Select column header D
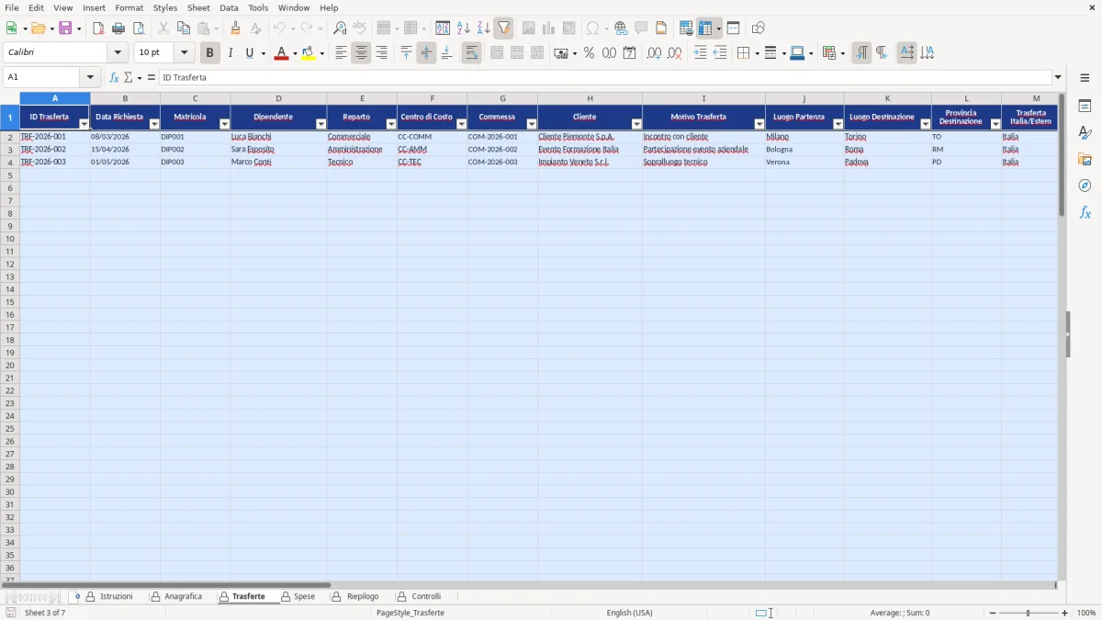 (278, 98)
